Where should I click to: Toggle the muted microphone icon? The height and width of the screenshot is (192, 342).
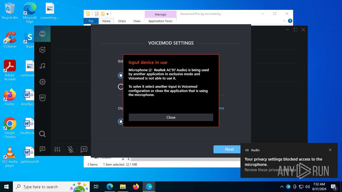[x=71, y=149]
